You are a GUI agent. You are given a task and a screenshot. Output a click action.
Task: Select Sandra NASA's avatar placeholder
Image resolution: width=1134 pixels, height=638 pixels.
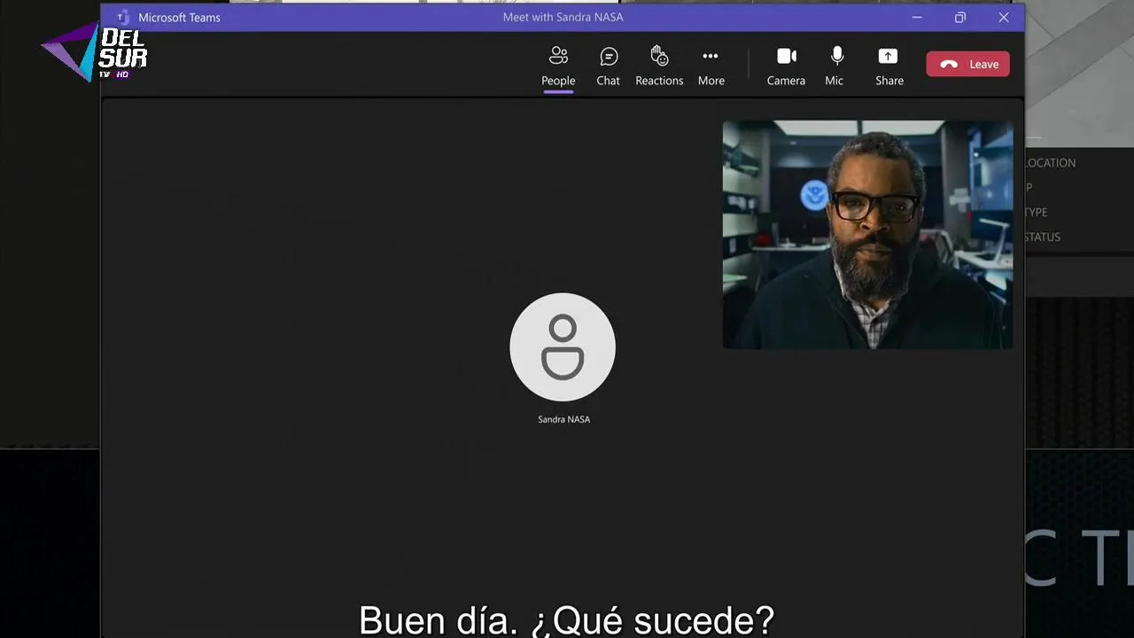[x=563, y=346]
